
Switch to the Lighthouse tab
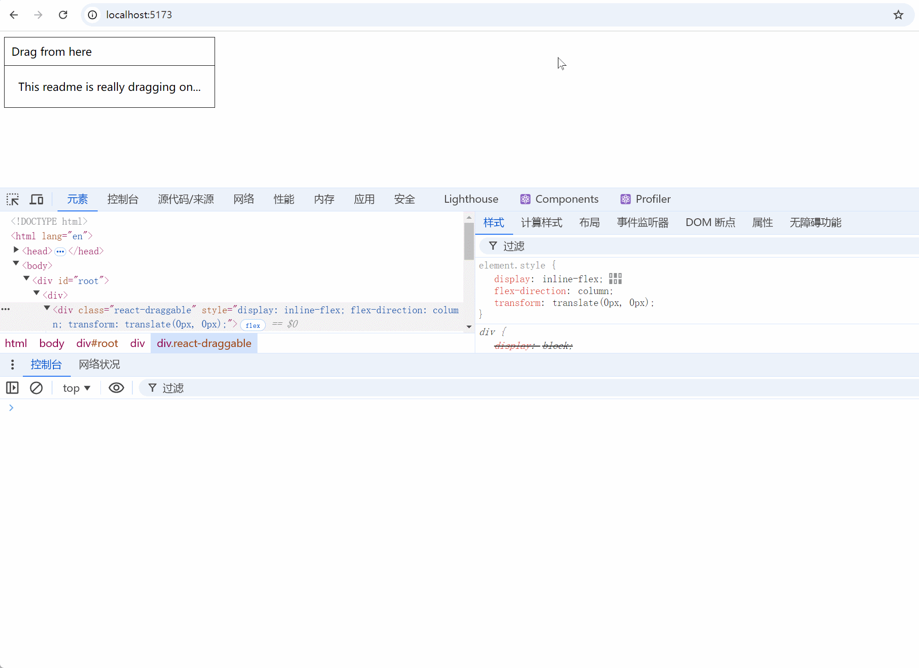(x=471, y=199)
